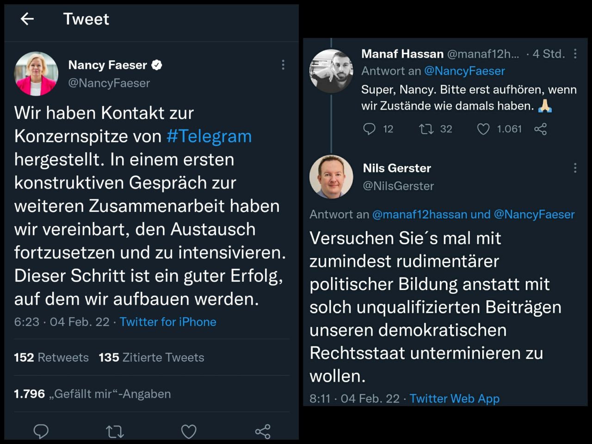
Task: View the 1.796 Gefällt mir-Angaben list
Action: 92,394
